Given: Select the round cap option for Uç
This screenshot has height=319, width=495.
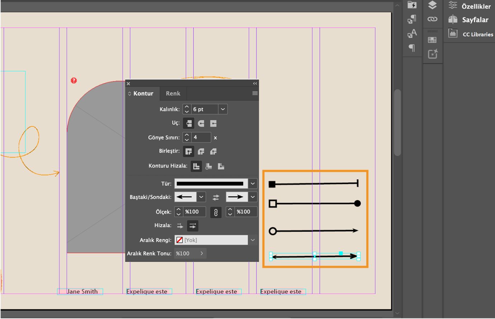Looking at the screenshot, I should point(201,123).
